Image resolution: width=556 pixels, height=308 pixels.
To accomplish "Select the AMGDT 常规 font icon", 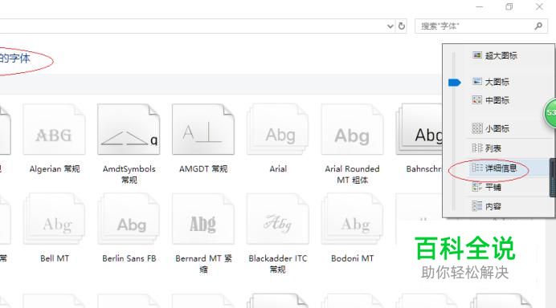I will [203, 129].
